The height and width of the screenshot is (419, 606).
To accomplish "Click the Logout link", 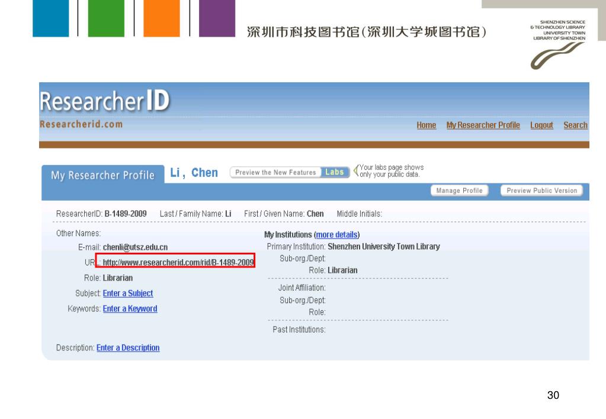I will [x=541, y=125].
